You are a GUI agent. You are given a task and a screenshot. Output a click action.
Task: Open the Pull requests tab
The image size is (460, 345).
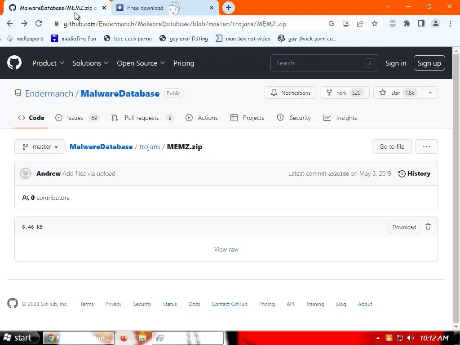142,118
